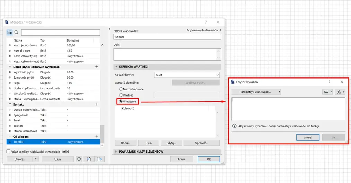Click the expression text area in Edytor wyrażeń

point(288,109)
